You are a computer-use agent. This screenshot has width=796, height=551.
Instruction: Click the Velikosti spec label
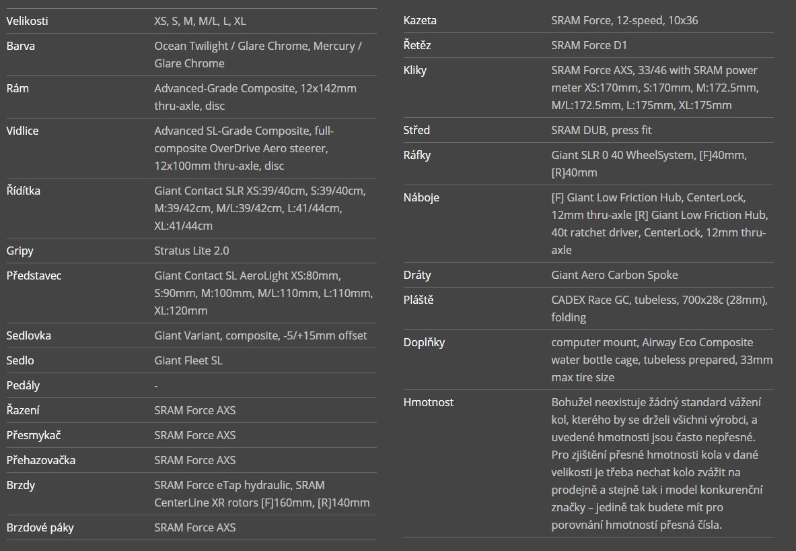pyautogui.click(x=27, y=21)
